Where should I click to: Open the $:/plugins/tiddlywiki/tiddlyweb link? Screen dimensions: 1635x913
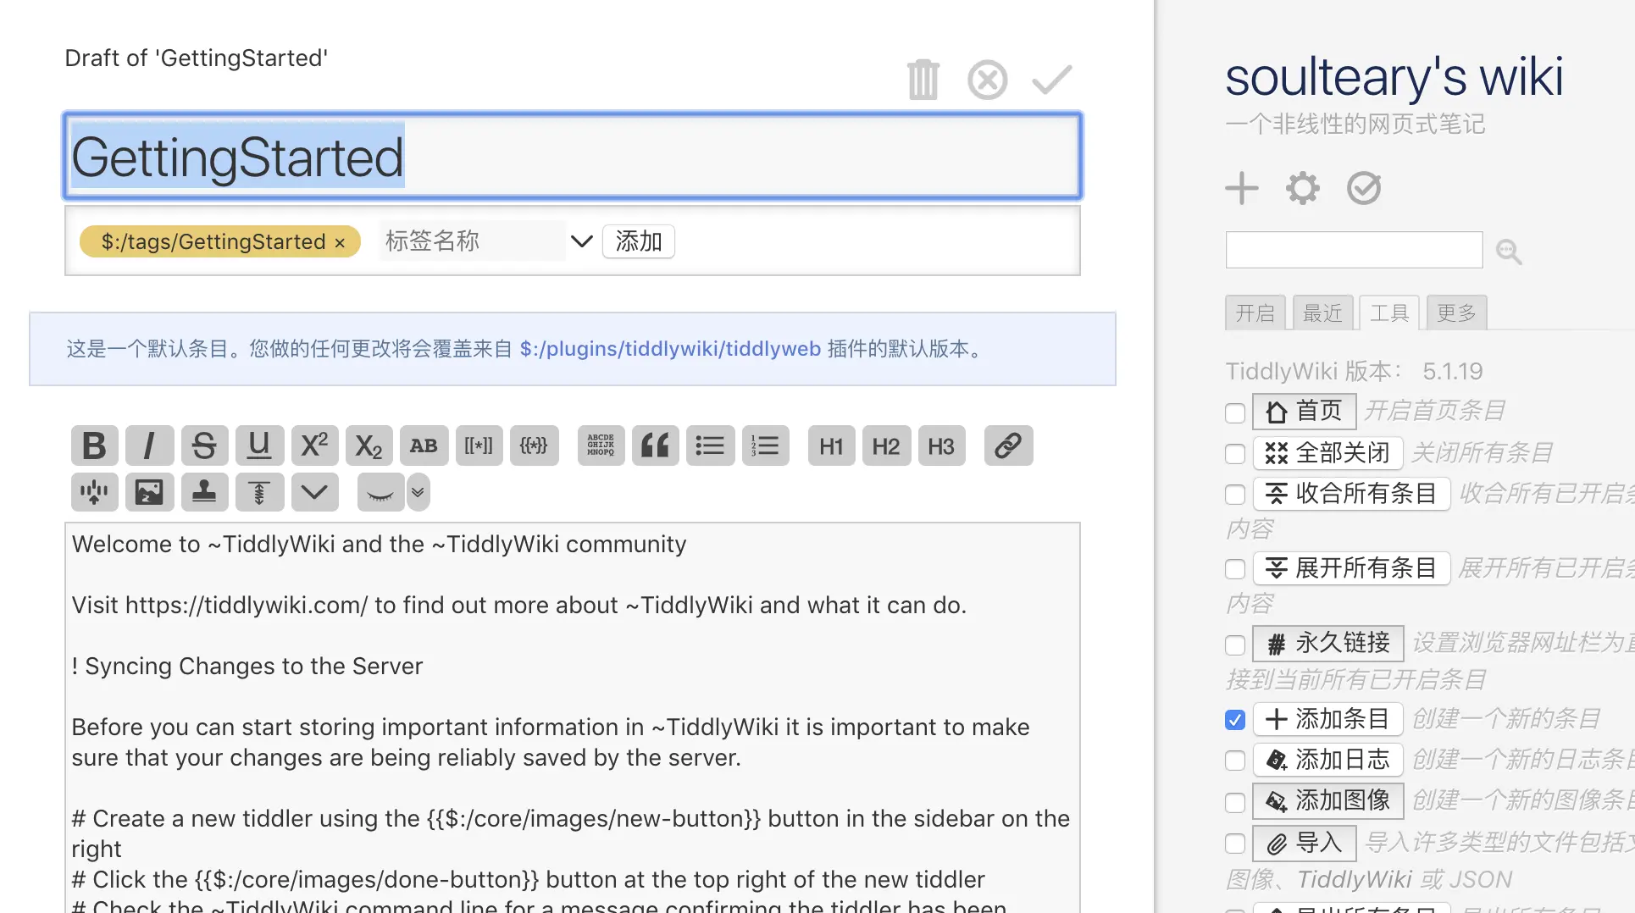coord(670,348)
